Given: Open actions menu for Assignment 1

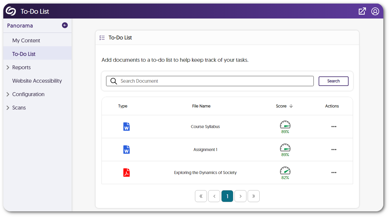Looking at the screenshot, I should 334,150.
